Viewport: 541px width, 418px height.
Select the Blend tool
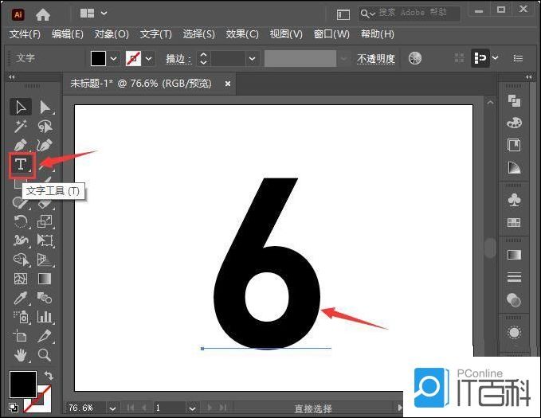pyautogui.click(x=45, y=298)
